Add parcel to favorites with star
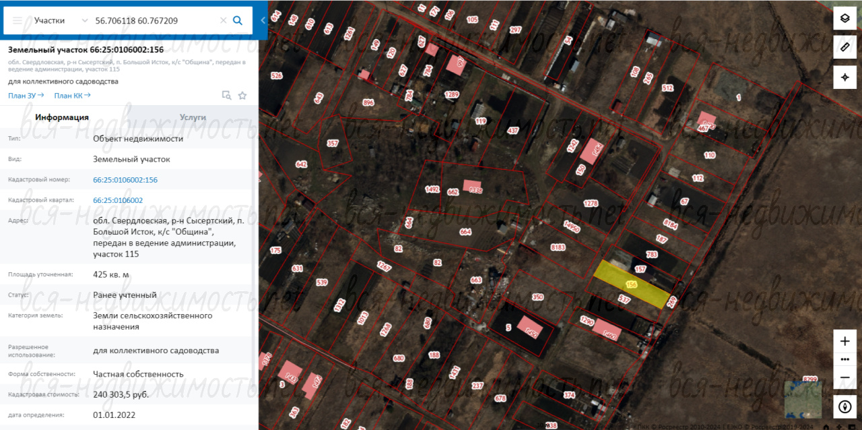 point(242,96)
